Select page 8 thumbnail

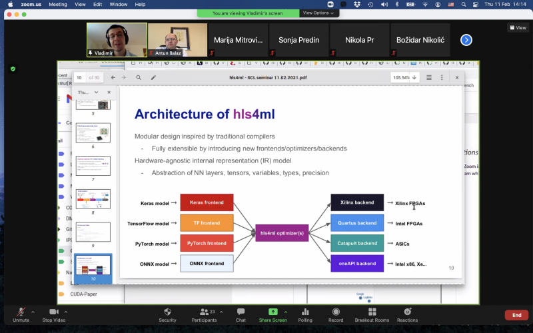point(93,198)
